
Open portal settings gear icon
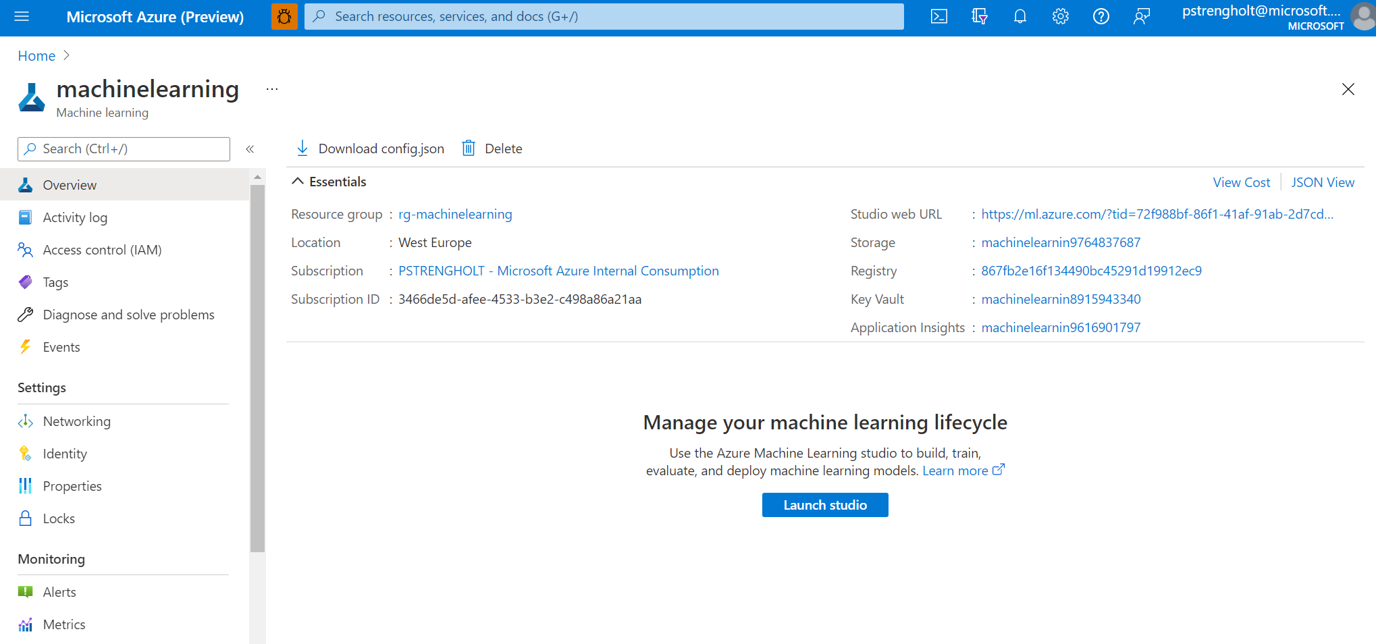(x=1060, y=17)
